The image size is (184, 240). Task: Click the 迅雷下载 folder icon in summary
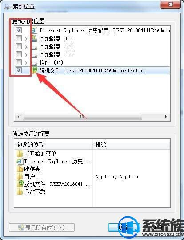click(x=20, y=191)
